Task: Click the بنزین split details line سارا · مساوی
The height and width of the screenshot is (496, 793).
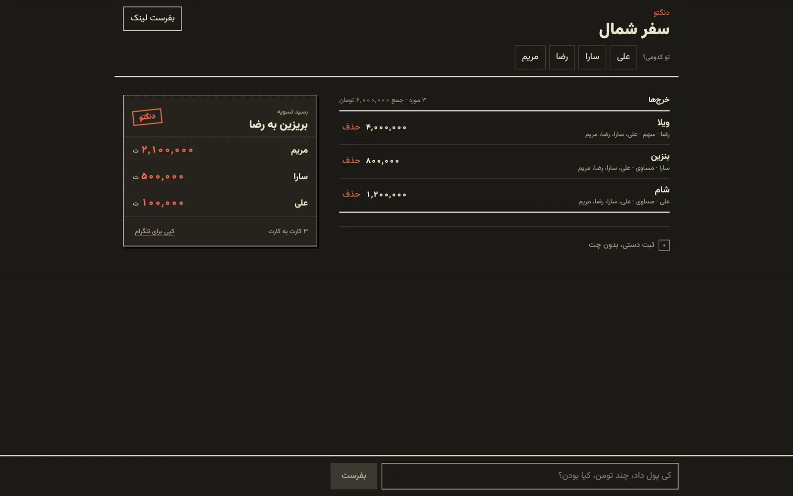Action: pos(623,168)
